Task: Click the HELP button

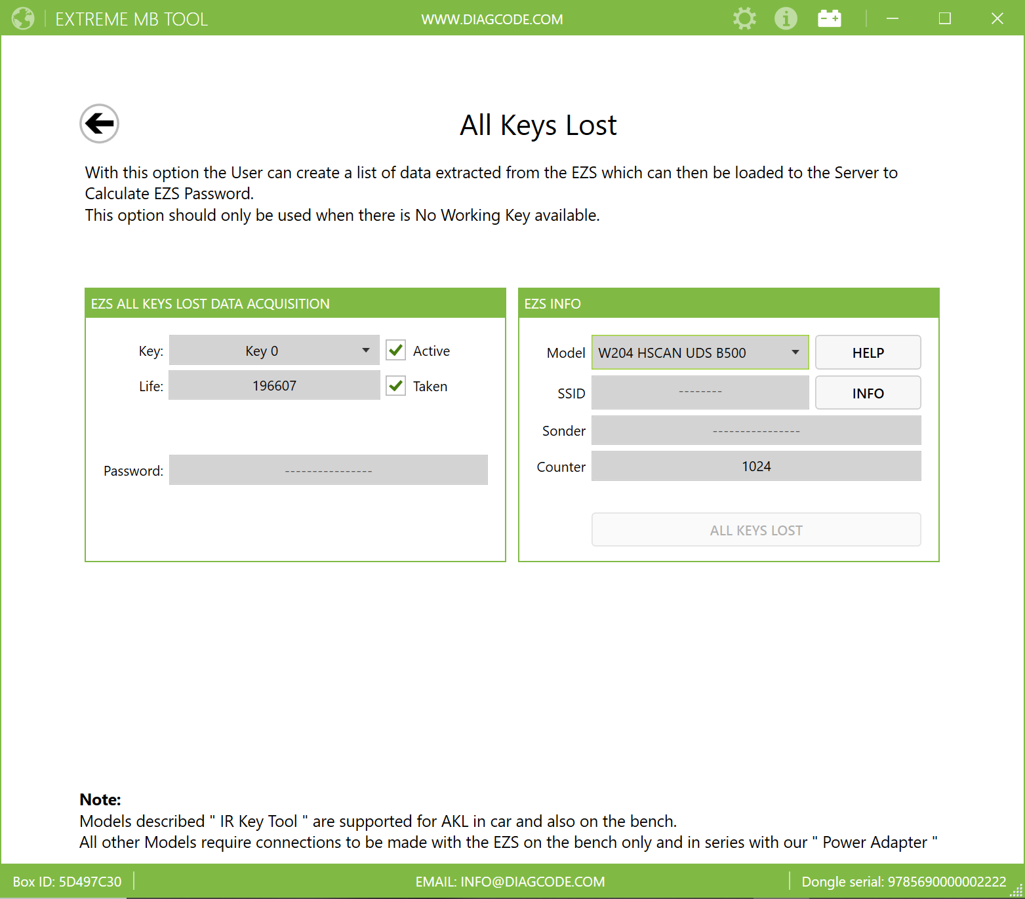Action: point(868,353)
